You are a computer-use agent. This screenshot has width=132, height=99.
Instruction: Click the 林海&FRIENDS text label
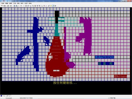104,57
